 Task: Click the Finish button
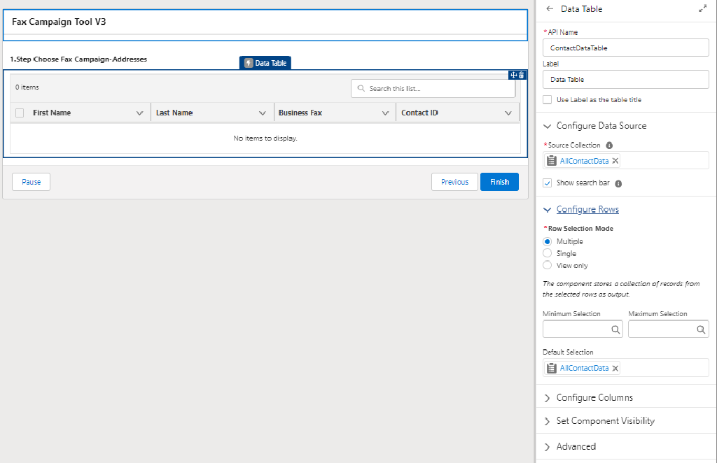499,182
